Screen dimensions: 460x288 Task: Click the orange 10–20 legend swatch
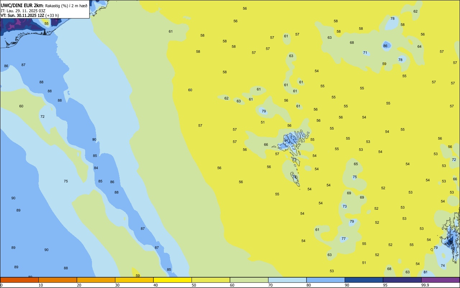57,280
